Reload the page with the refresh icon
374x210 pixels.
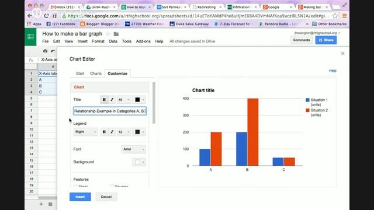(x=46, y=16)
